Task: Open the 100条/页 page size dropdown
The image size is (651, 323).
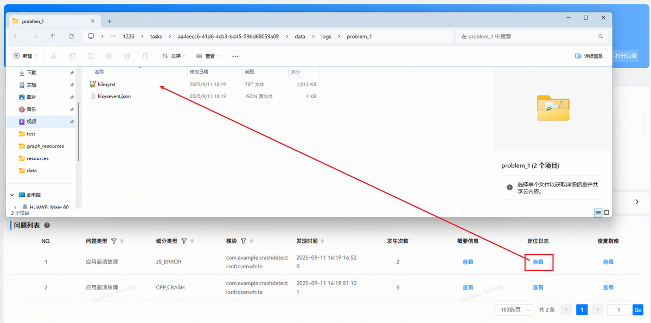Action: coord(513,309)
